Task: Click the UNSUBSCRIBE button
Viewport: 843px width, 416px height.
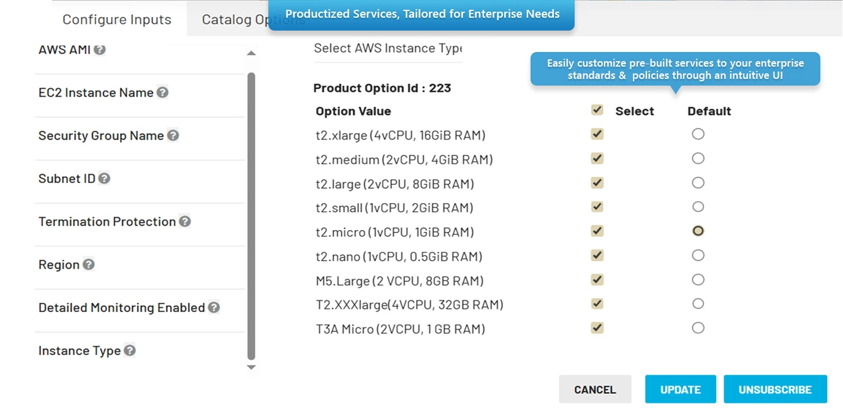Action: (x=775, y=389)
